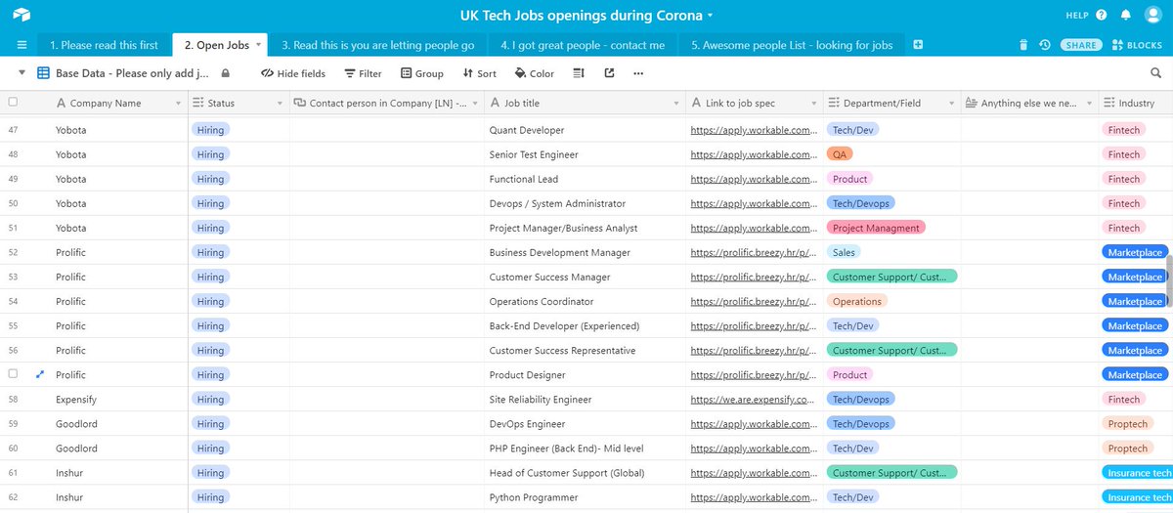Image resolution: width=1173 pixels, height=513 pixels.
Task: Open Company Name column dropdown arrow
Action: (179, 103)
